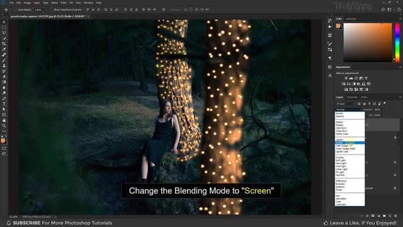Viewport: 403px width, 227px height.
Task: Select the Eraser tool
Action: [4, 76]
